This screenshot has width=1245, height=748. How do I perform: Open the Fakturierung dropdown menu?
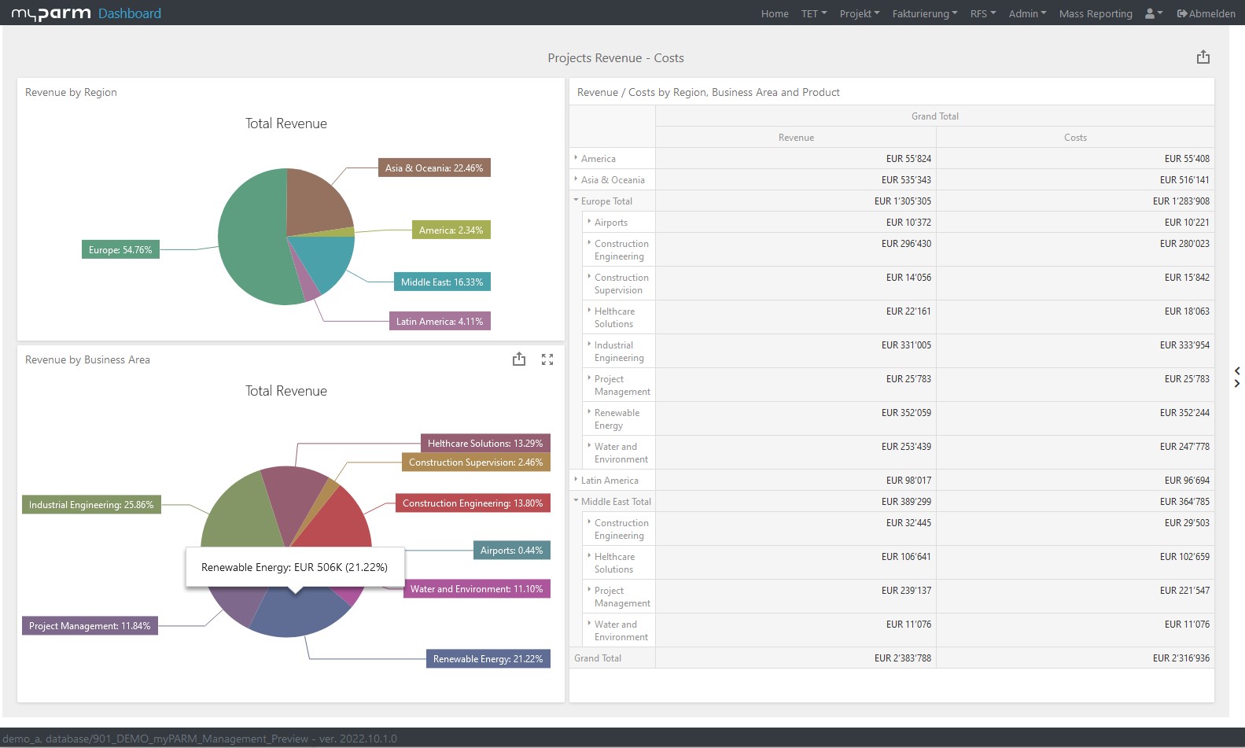(924, 13)
